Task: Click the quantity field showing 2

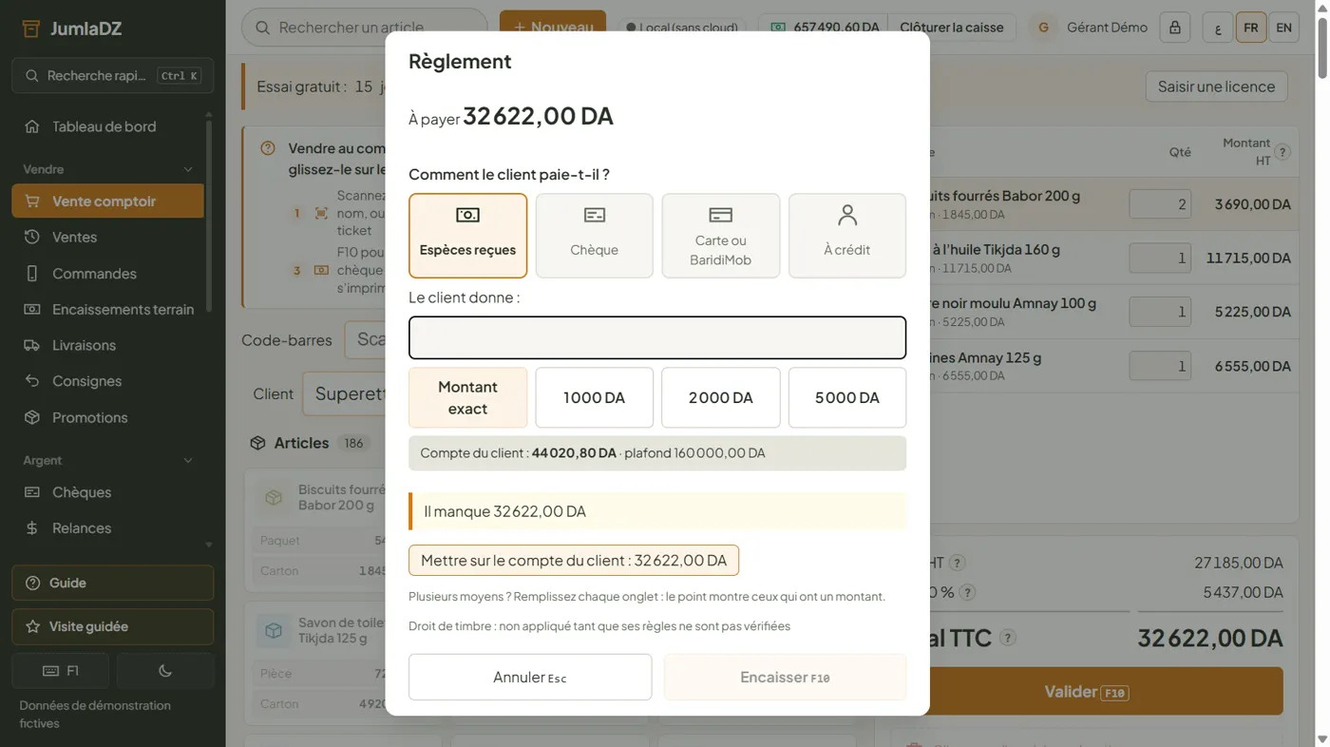Action: [x=1160, y=204]
